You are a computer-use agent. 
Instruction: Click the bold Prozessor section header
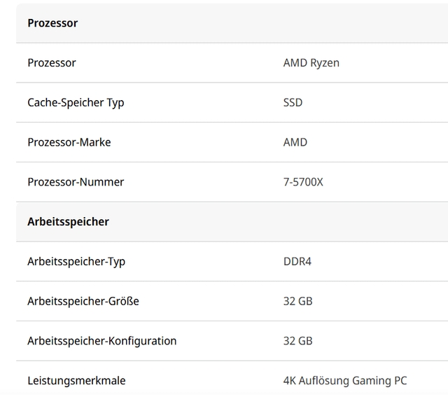[52, 23]
